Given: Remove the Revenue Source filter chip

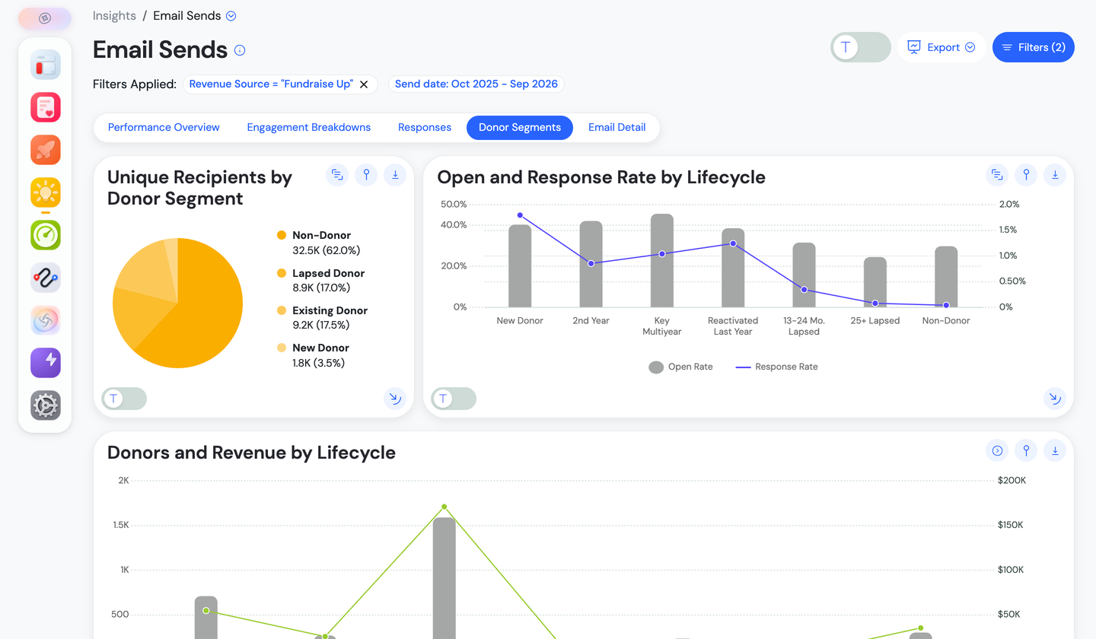Looking at the screenshot, I should tap(364, 84).
